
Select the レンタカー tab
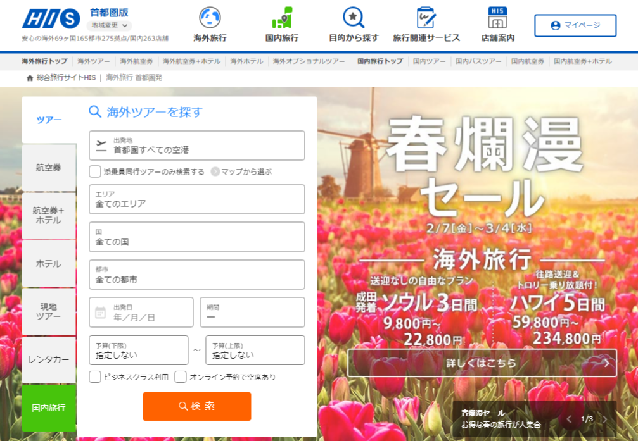point(49,359)
